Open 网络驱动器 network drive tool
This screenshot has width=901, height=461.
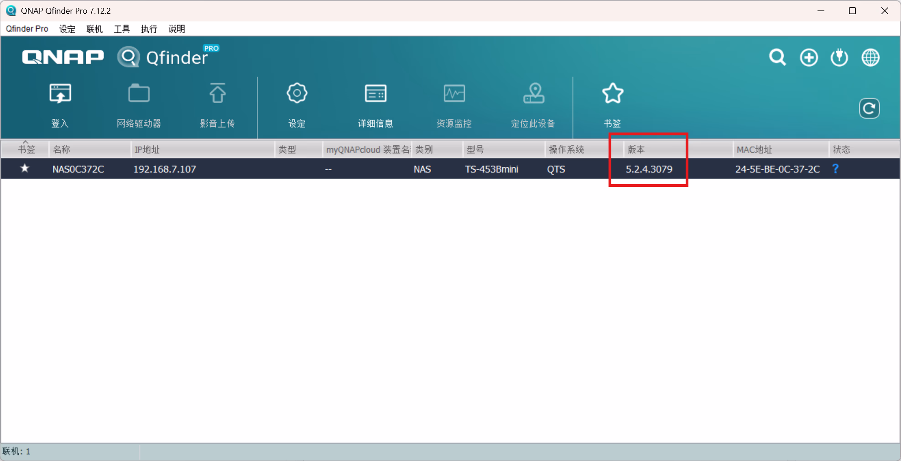pyautogui.click(x=139, y=106)
